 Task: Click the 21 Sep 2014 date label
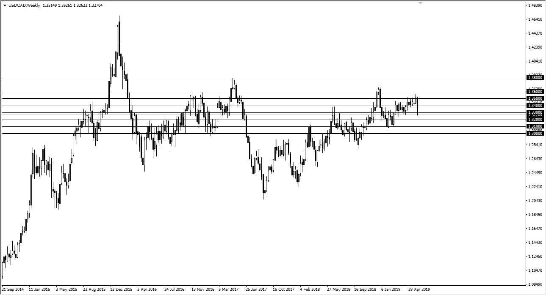pyautogui.click(x=12, y=290)
